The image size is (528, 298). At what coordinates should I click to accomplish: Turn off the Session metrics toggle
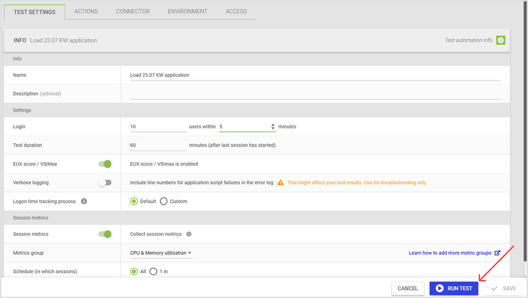click(105, 234)
